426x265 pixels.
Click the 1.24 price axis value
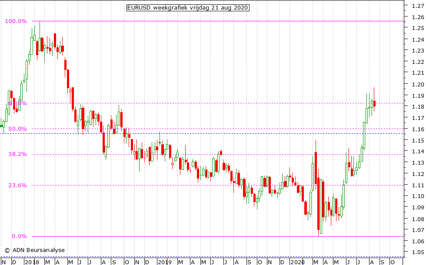(418, 40)
